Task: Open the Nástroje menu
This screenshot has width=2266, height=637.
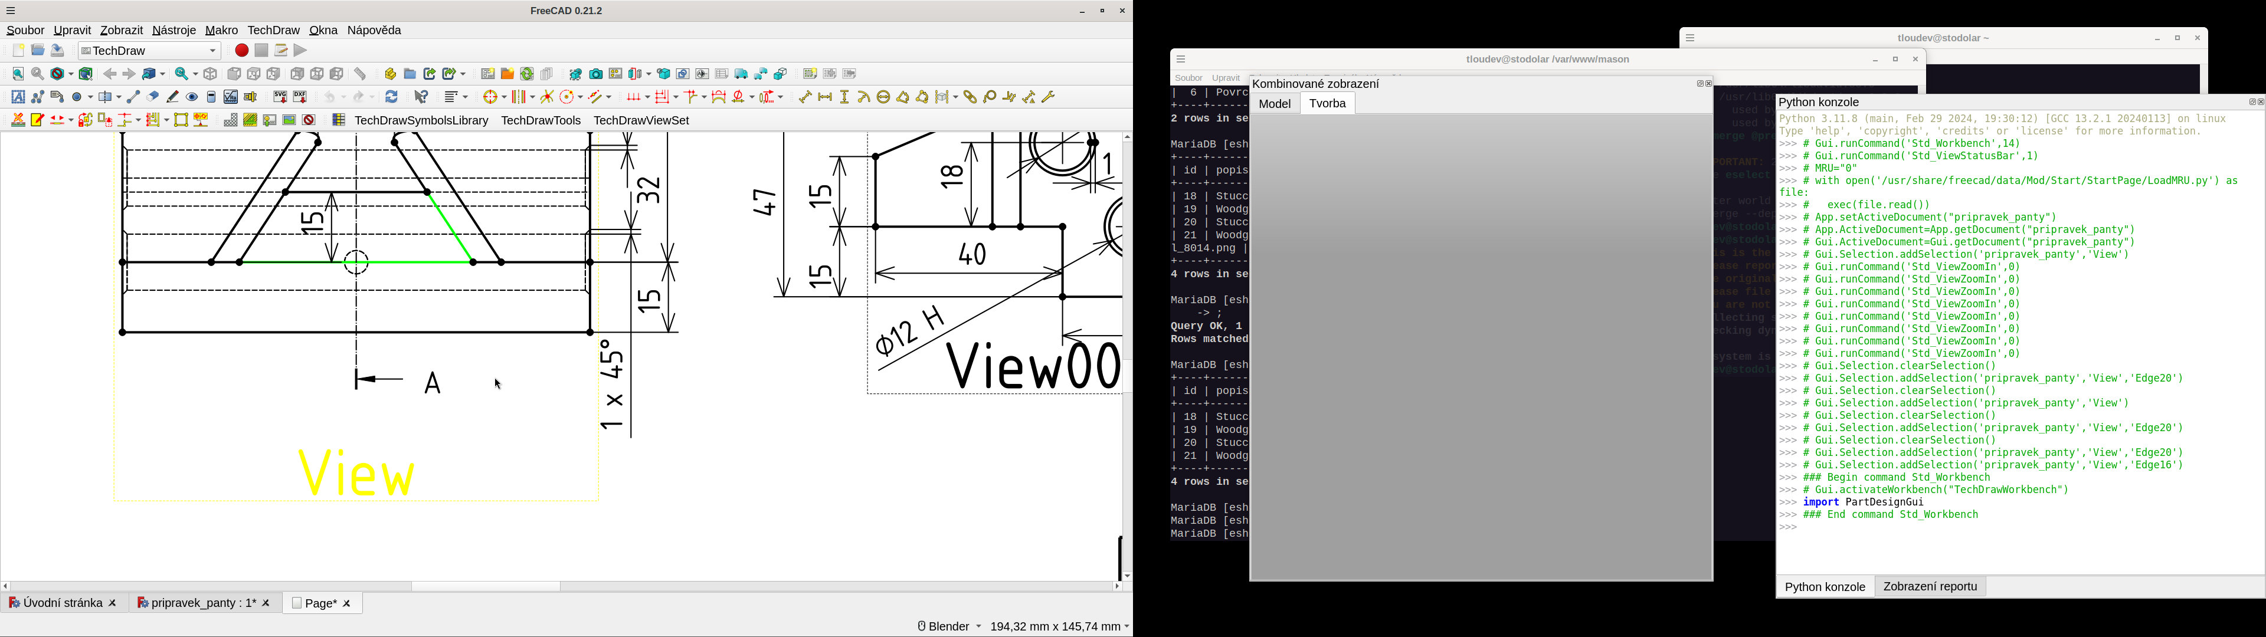Action: 173,29
